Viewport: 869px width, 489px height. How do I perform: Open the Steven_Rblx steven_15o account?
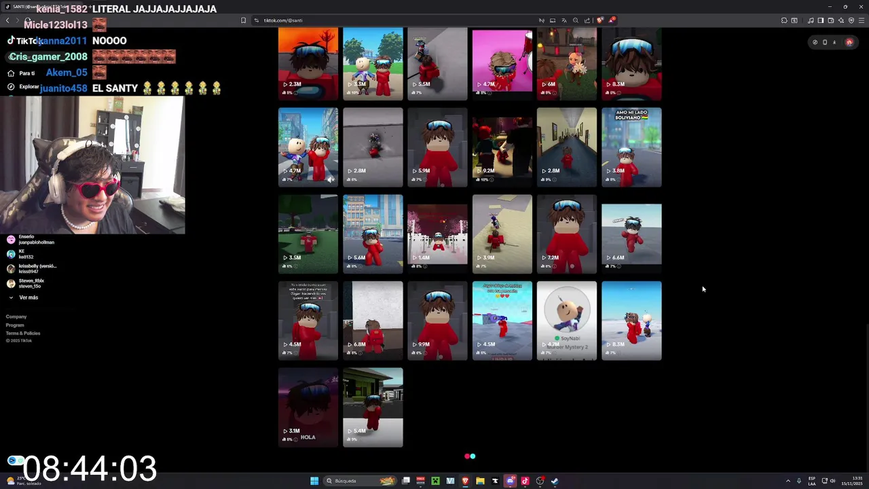[26, 283]
